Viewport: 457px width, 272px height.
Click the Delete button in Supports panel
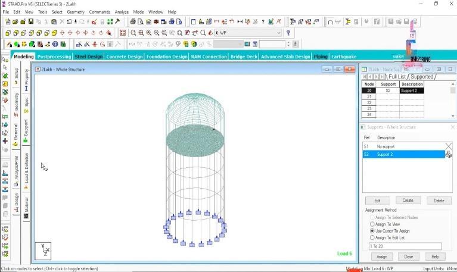click(x=439, y=201)
